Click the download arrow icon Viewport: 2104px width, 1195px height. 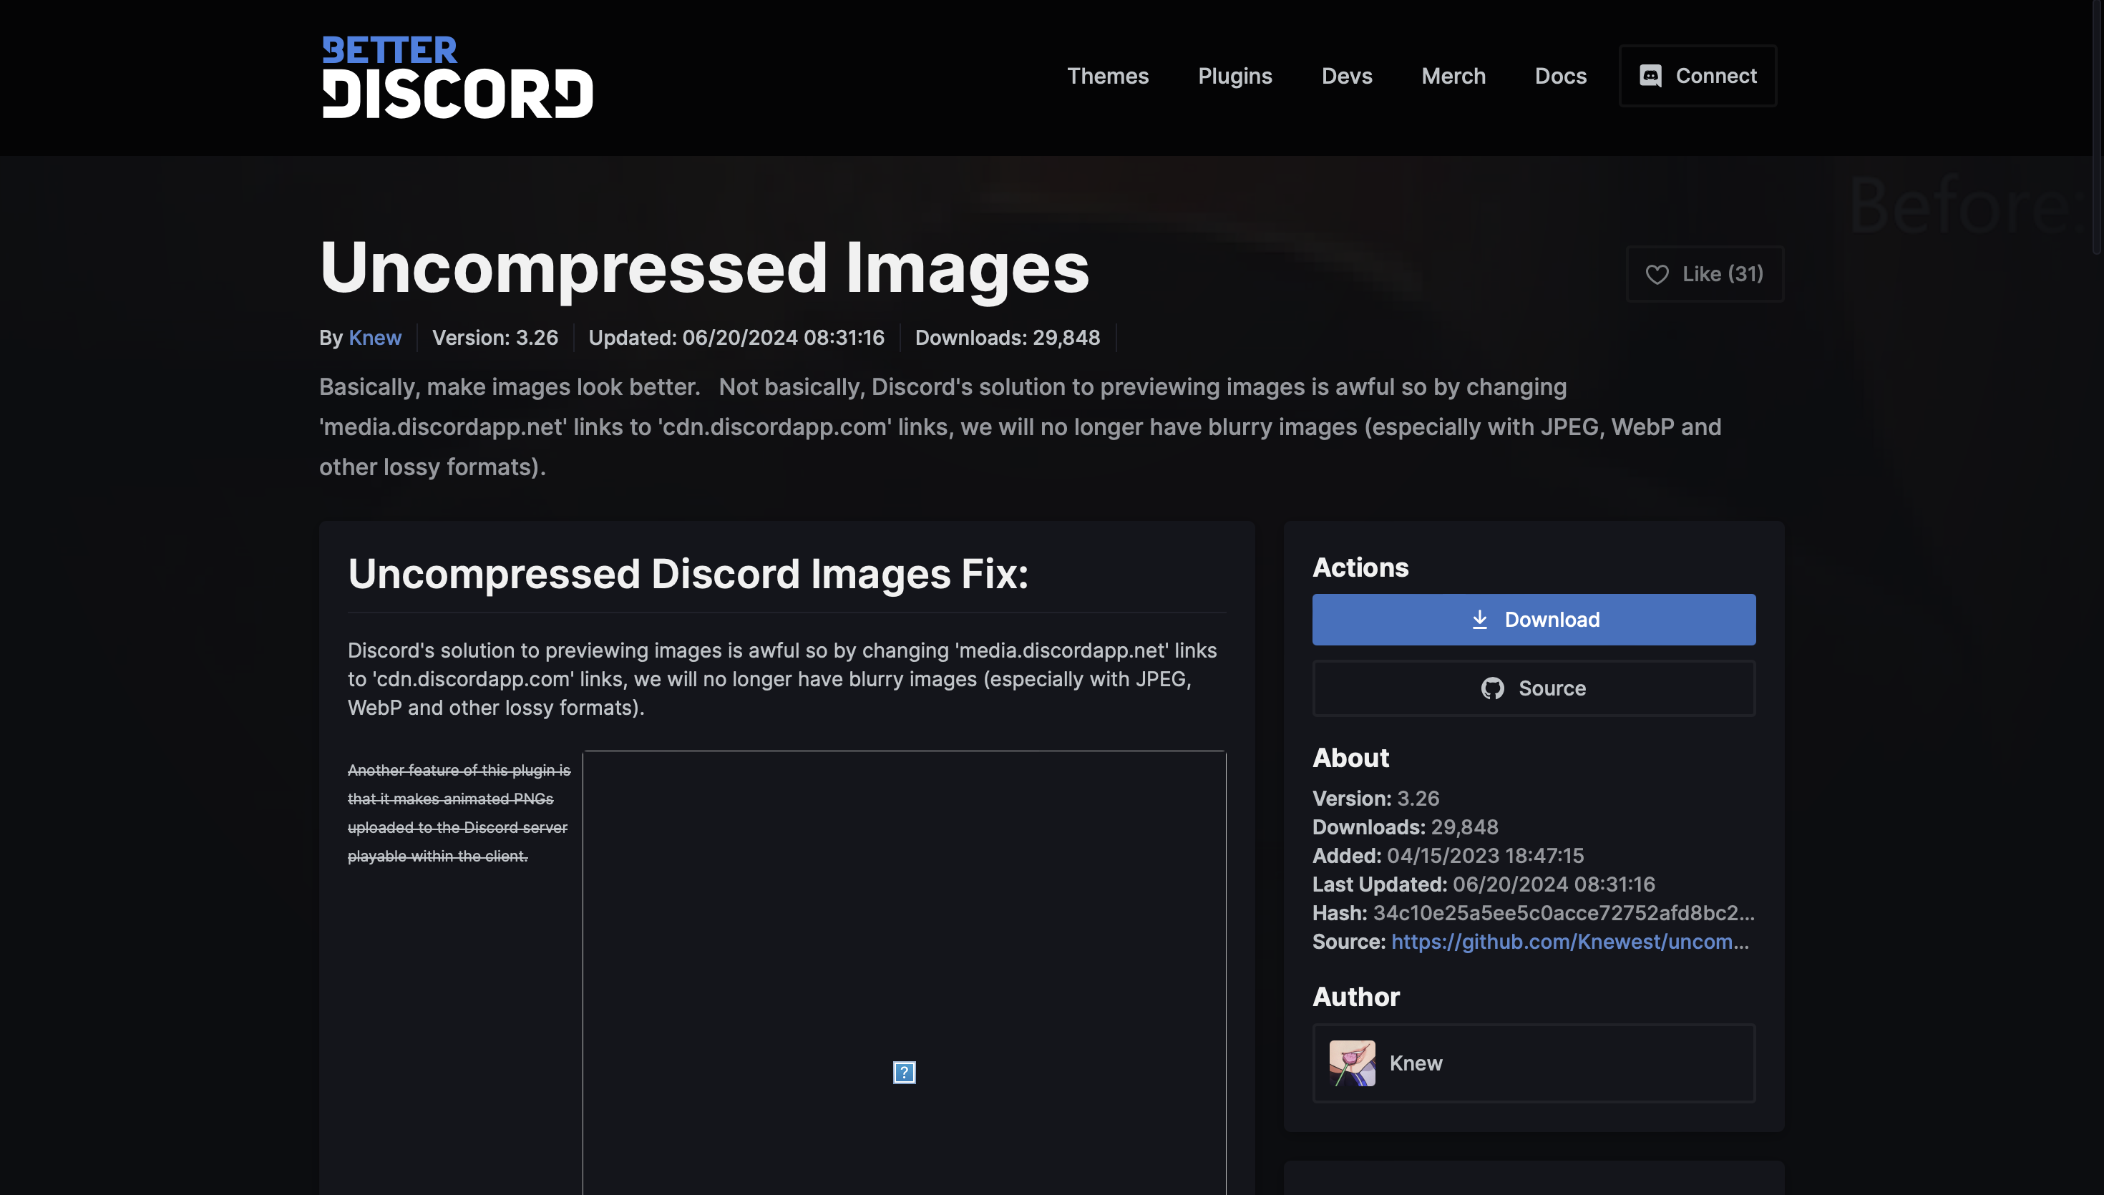(x=1479, y=620)
